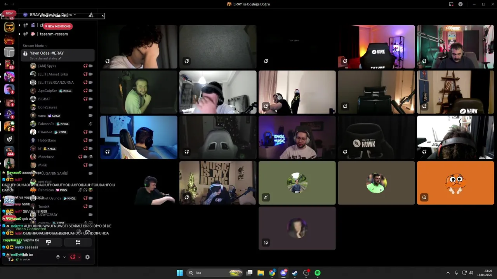Click the camera icon next to BoneSaures
Image resolution: width=497 pixels, height=279 pixels.
pyautogui.click(x=90, y=107)
